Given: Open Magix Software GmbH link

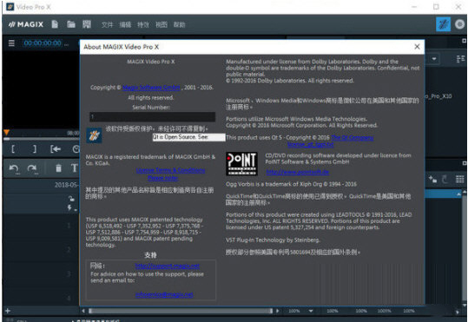Looking at the screenshot, I should click(151, 88).
